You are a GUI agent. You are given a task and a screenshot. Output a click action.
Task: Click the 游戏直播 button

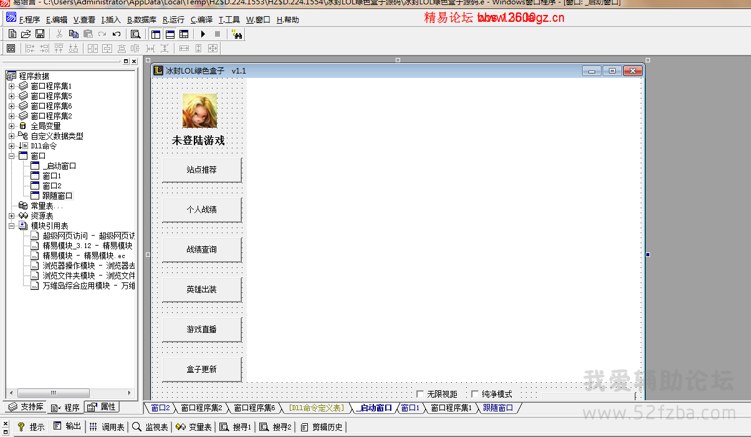click(x=202, y=329)
